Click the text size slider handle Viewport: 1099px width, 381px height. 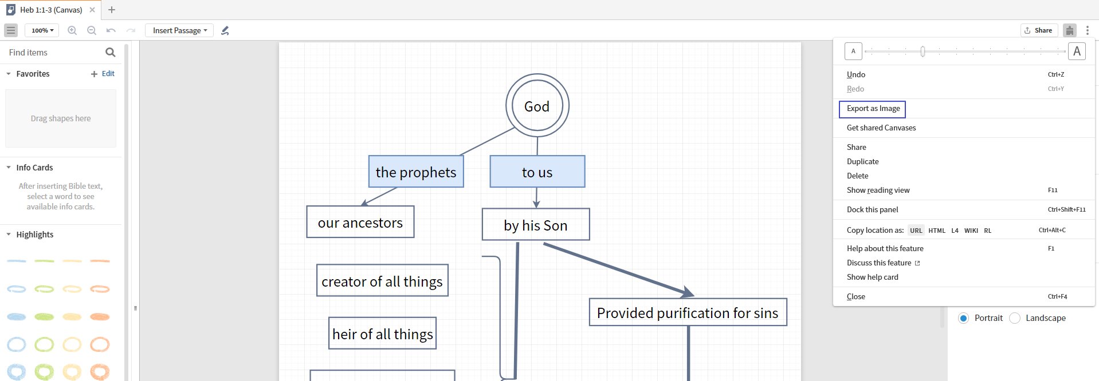[923, 51]
